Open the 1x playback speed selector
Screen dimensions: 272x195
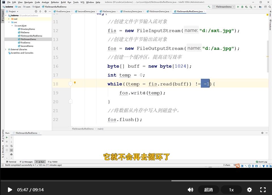click(x=231, y=190)
